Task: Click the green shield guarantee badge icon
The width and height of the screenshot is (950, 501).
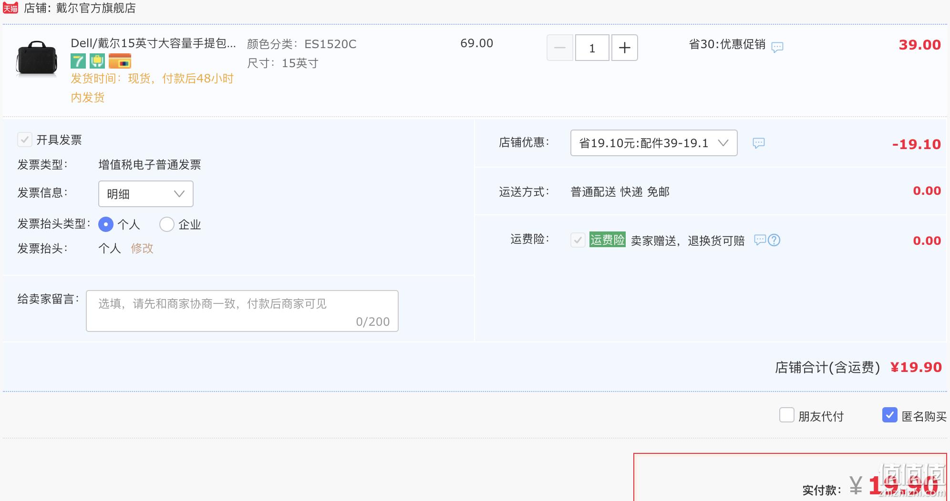Action: tap(97, 61)
